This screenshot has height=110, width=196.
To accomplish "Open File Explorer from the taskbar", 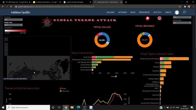I will click(72, 107).
